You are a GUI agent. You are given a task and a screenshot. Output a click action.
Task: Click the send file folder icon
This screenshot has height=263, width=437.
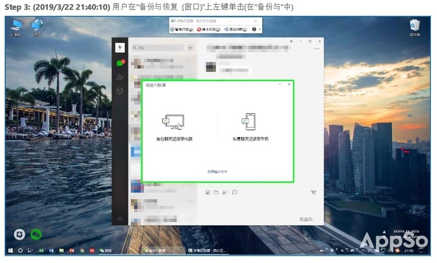pos(216,192)
